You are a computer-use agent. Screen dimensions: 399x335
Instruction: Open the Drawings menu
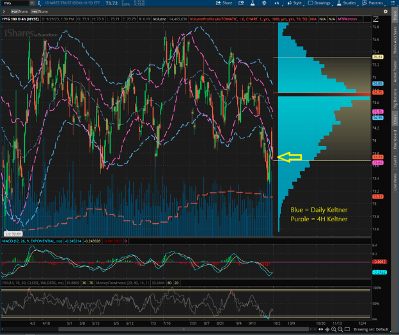320,3
